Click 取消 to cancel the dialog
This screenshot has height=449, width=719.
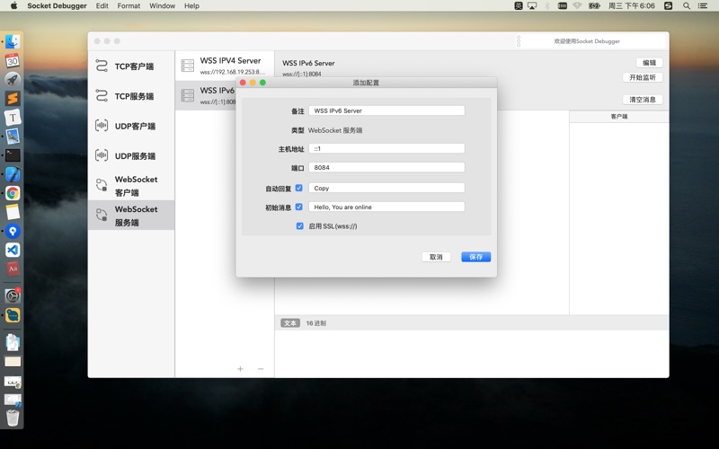pos(436,257)
